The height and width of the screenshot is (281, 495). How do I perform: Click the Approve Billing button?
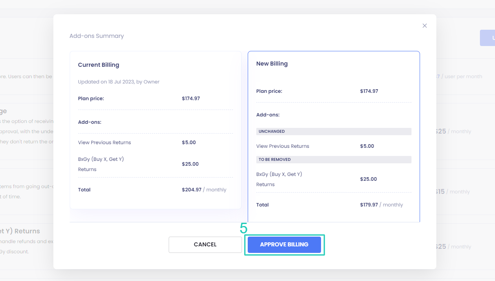pyautogui.click(x=284, y=245)
